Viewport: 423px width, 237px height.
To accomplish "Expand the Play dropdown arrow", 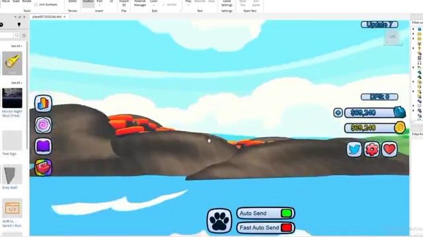I will [188, 5].
